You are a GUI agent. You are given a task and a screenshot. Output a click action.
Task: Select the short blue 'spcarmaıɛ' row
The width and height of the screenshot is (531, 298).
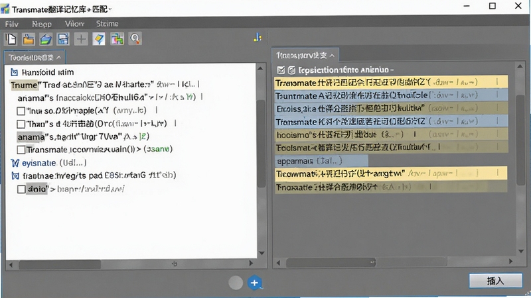(x=321, y=161)
